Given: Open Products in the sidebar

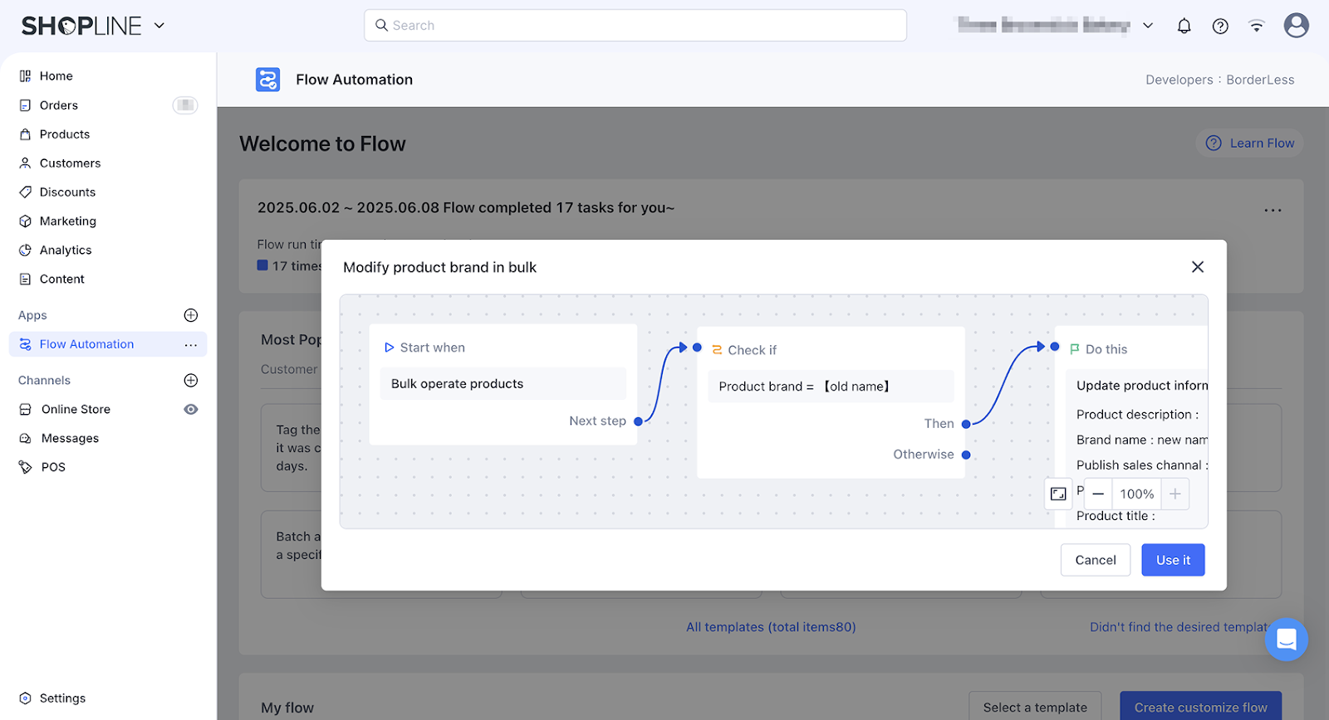Looking at the screenshot, I should point(65,134).
